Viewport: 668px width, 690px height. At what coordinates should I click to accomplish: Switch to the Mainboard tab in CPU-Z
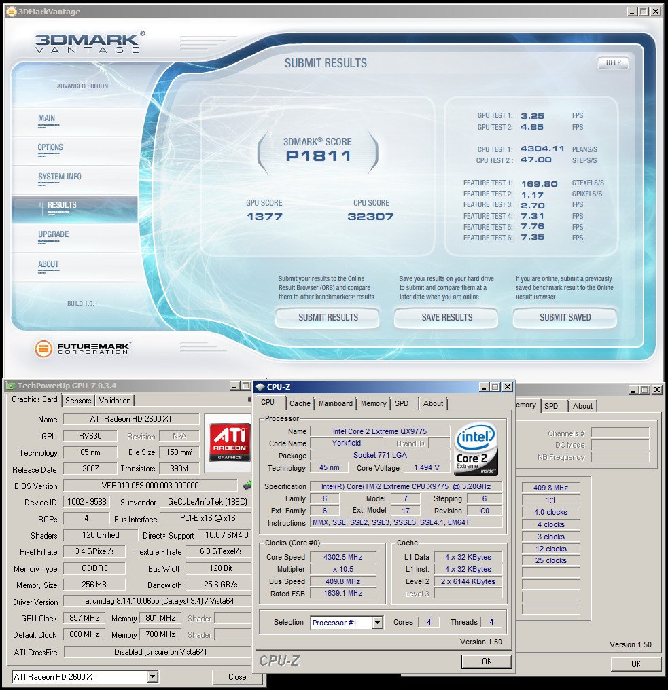(x=336, y=403)
